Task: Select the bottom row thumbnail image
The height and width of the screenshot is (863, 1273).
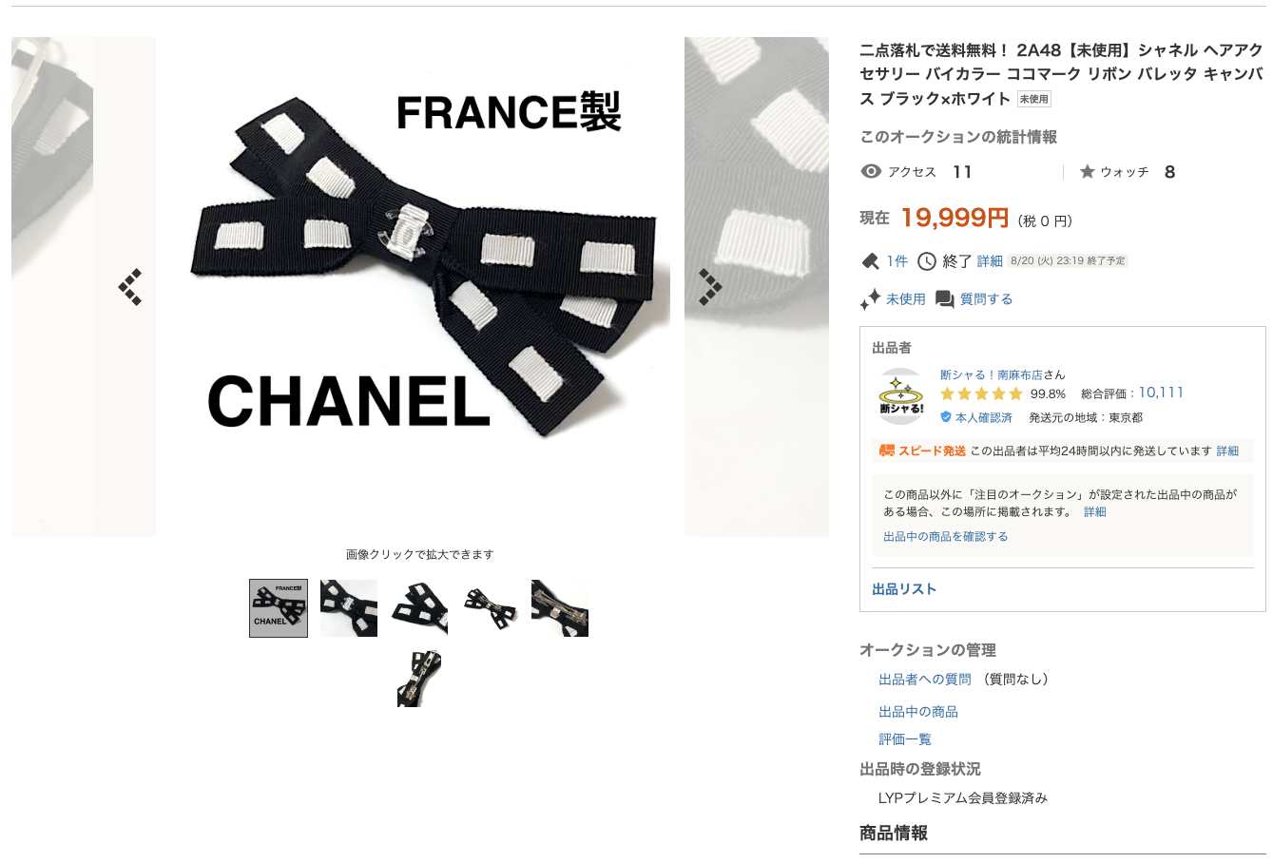Action: (x=419, y=679)
